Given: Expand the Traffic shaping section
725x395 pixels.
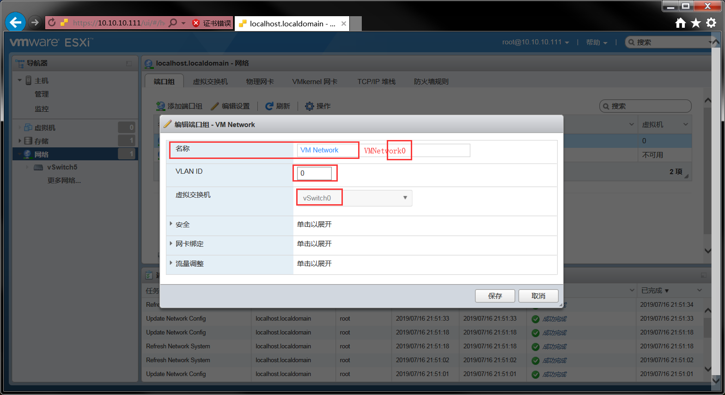Looking at the screenshot, I should [x=171, y=263].
